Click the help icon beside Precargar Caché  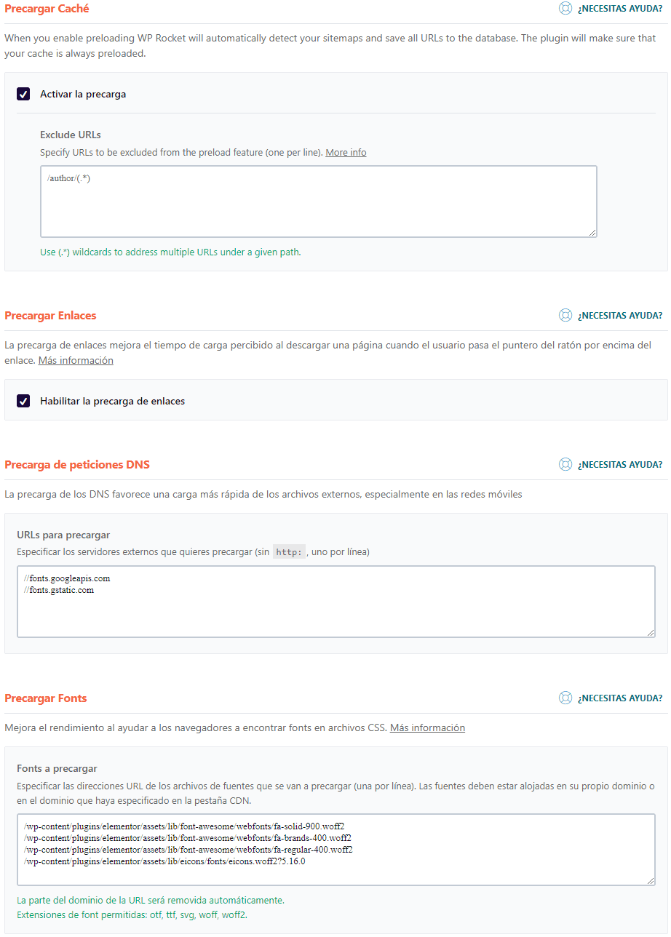tap(565, 8)
